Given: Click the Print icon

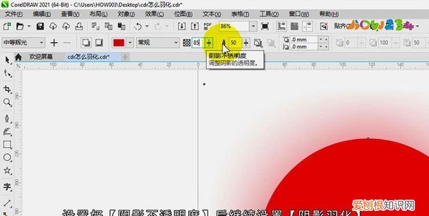Looking at the screenshot, I should click(79, 26).
